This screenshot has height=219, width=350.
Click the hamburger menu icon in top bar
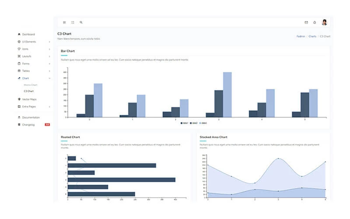coord(64,22)
